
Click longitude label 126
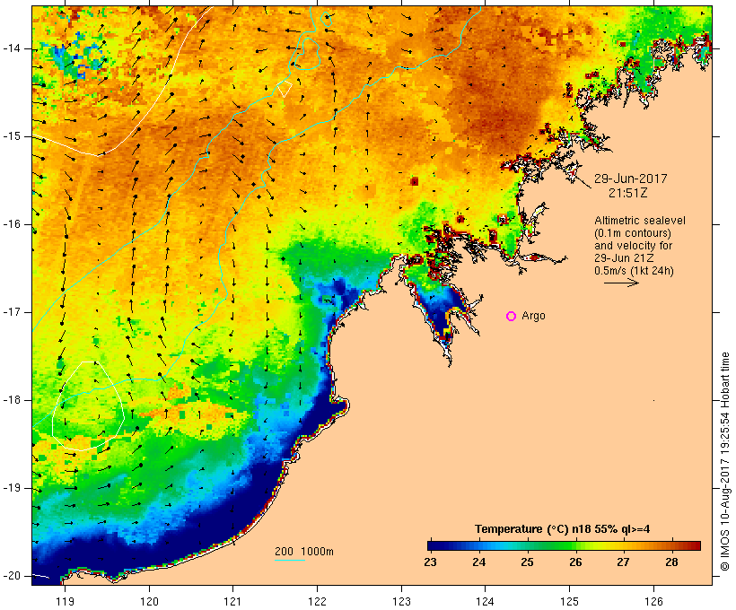pyautogui.click(x=653, y=601)
